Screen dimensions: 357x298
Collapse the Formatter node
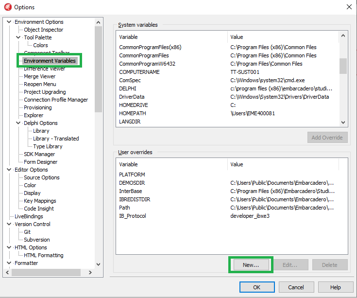tap(9, 263)
